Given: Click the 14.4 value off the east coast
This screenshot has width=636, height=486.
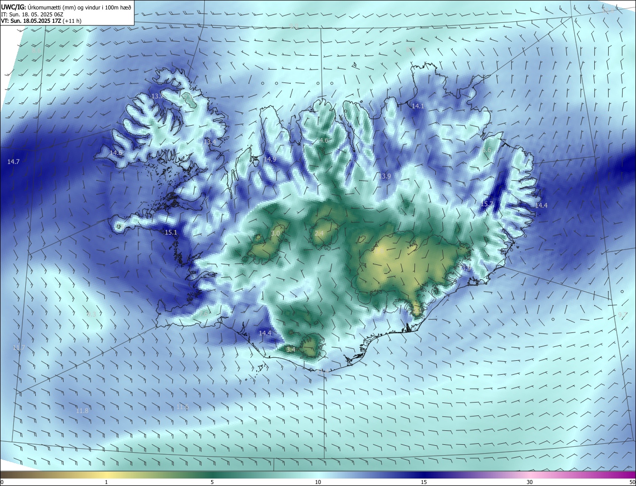Looking at the screenshot, I should click(541, 206).
